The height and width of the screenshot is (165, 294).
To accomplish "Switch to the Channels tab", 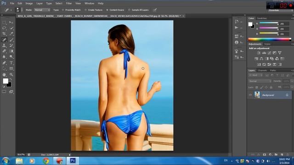I will [x=262, y=71].
